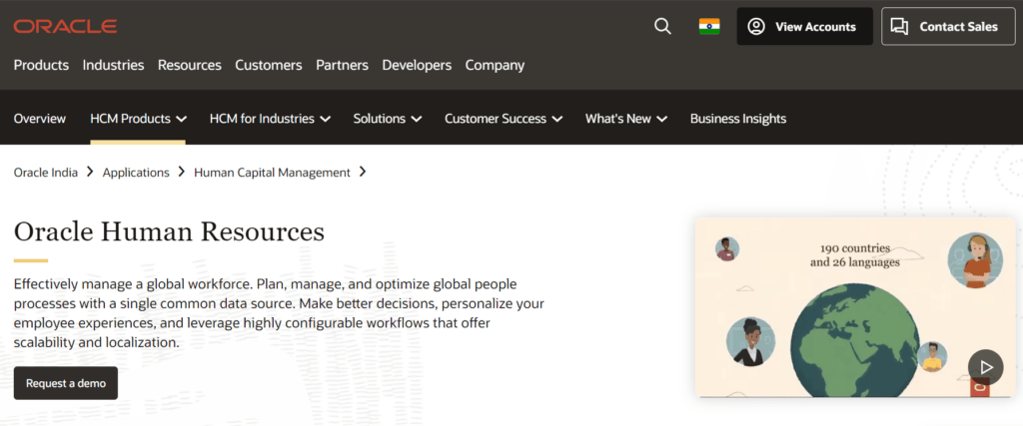Expand the Customer Success dropdown
The width and height of the screenshot is (1023, 426).
click(504, 119)
